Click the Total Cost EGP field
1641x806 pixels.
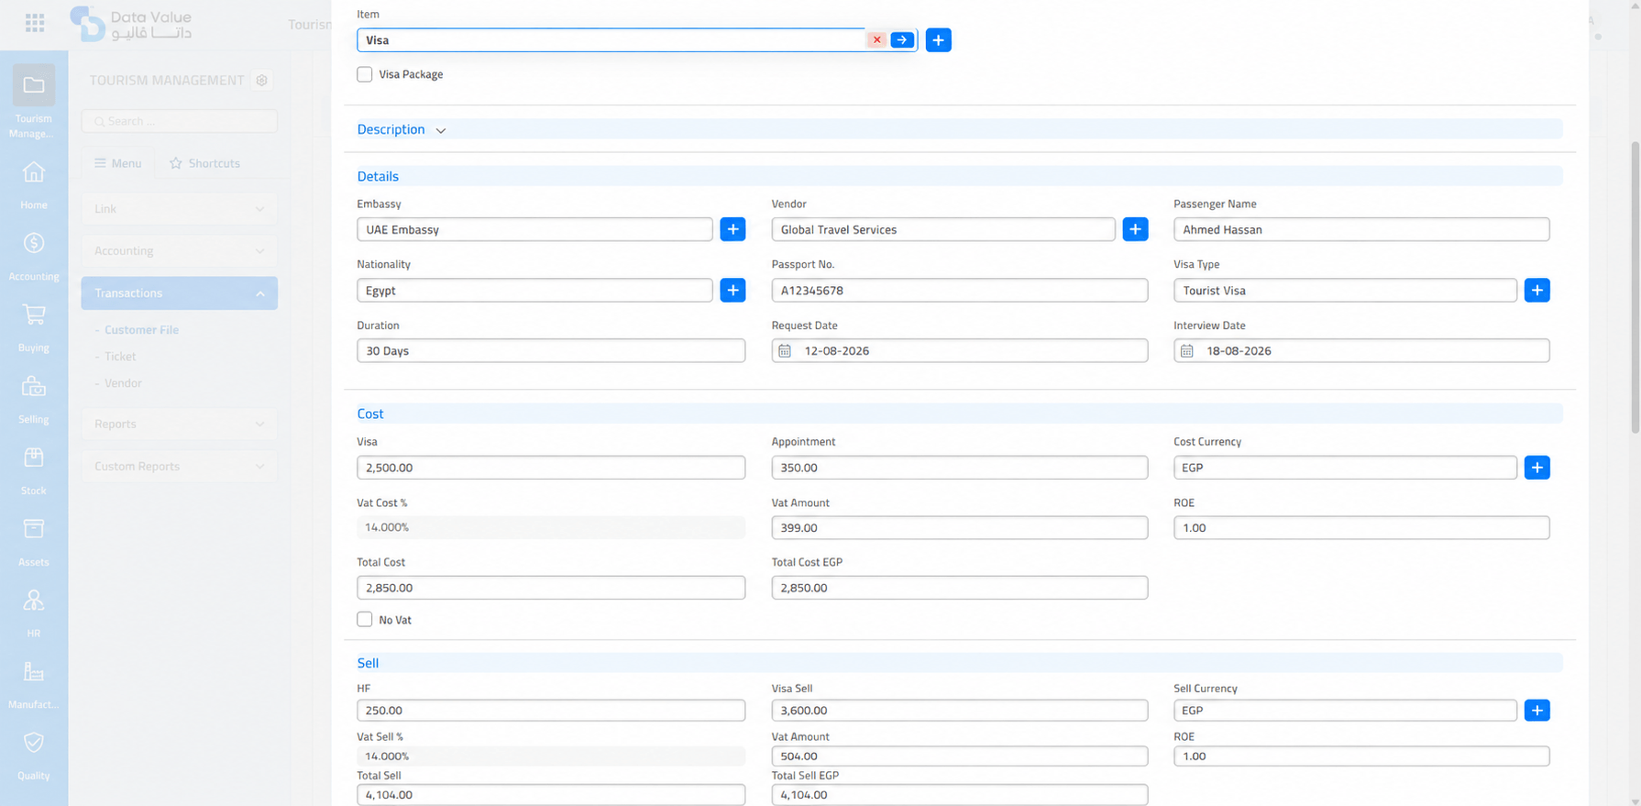pos(960,588)
